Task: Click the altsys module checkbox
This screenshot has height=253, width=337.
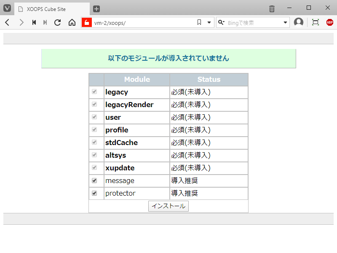Action: pos(94,155)
